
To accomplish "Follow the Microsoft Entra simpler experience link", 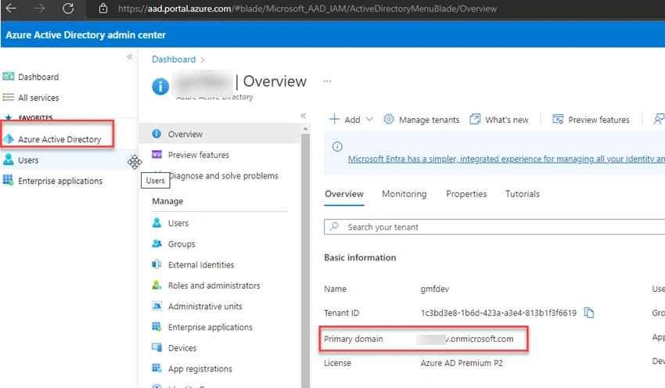I will [506, 159].
